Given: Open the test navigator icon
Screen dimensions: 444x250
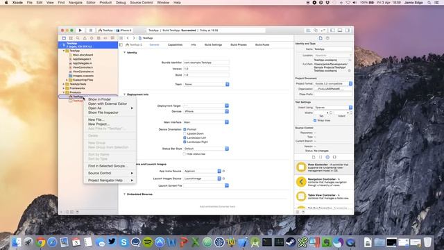Looking at the screenshot, I should [x=92, y=38].
